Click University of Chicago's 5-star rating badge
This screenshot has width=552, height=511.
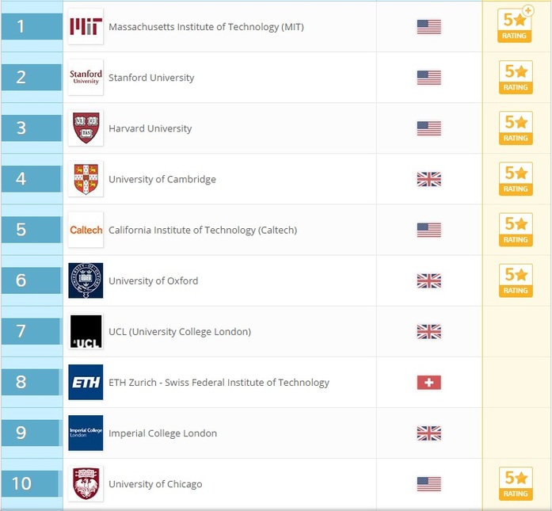(516, 483)
